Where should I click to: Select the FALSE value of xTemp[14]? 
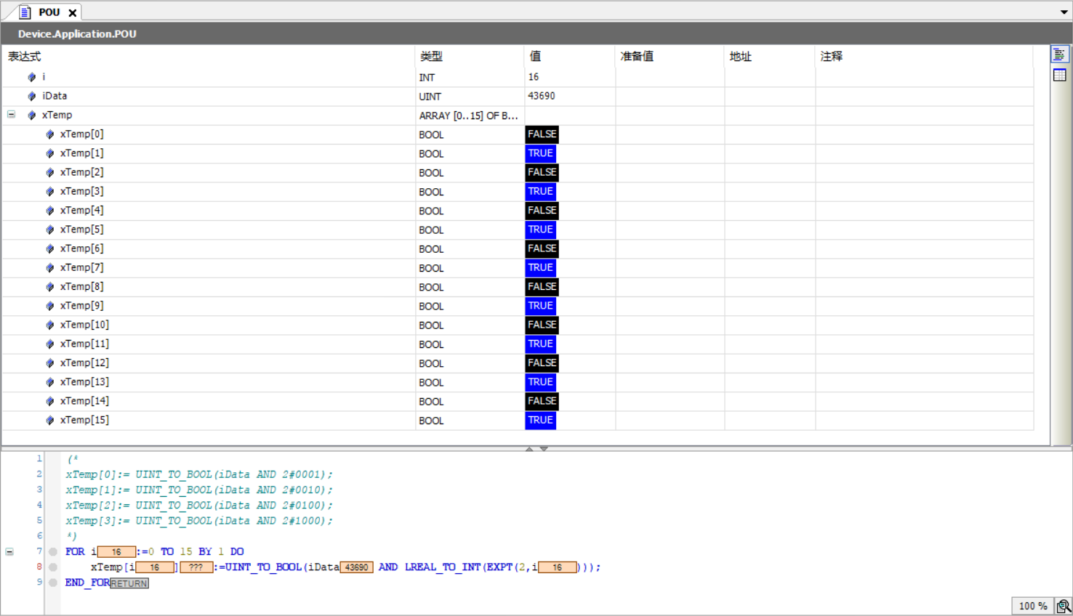point(542,401)
